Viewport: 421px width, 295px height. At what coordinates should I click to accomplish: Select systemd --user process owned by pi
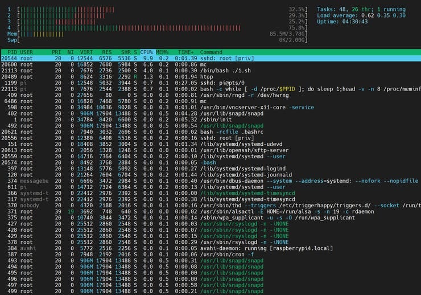[210, 187]
